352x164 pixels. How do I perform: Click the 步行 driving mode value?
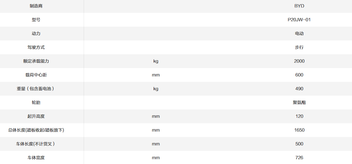tap(299, 47)
